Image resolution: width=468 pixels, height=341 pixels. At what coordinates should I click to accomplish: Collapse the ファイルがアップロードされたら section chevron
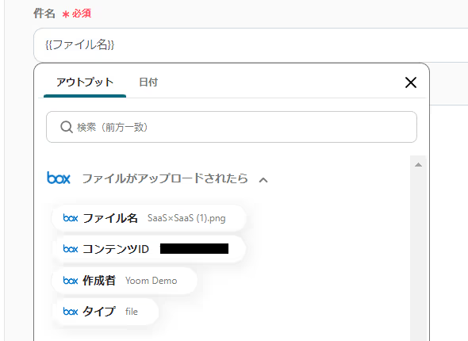(263, 180)
